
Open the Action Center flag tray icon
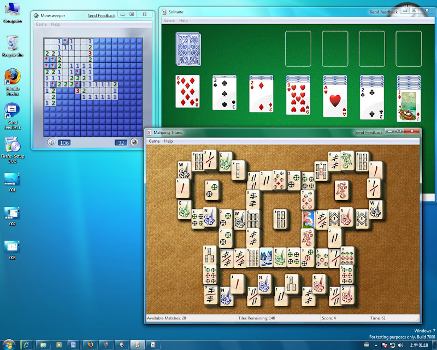384,345
